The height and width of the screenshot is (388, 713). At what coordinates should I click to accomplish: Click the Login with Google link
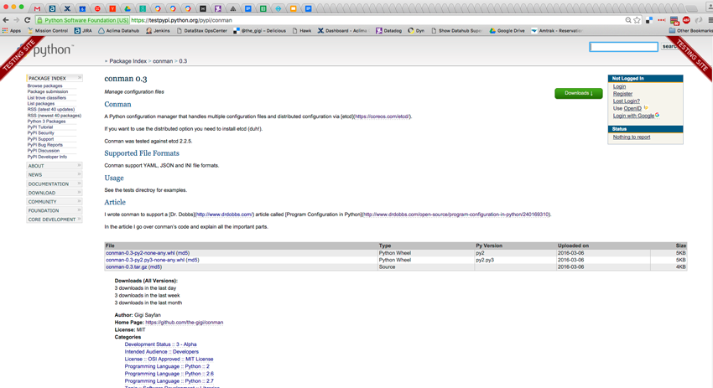pos(633,116)
